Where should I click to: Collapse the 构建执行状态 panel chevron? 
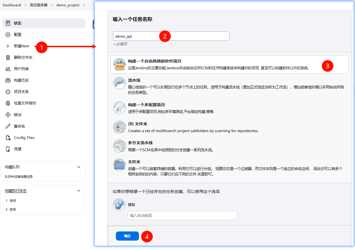click(x=79, y=191)
